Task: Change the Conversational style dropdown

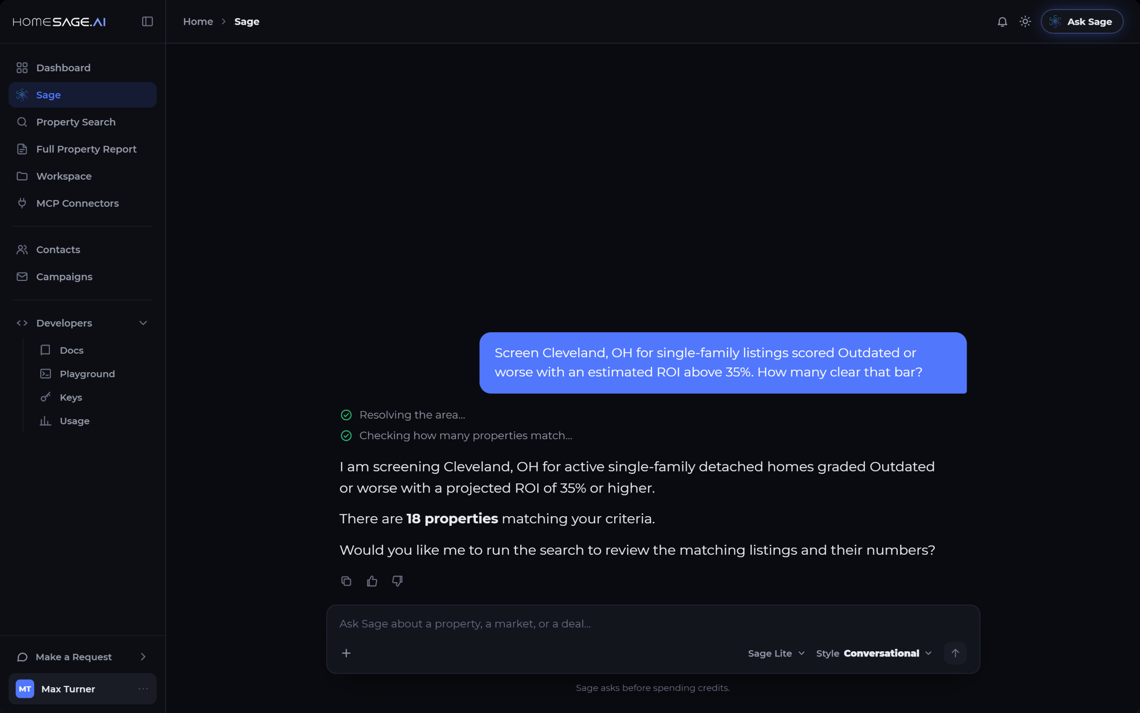Action: (x=874, y=653)
